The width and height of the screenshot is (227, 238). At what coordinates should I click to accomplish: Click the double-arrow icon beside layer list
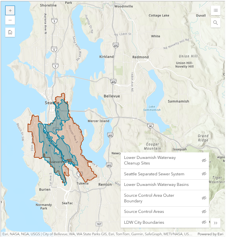[216, 222]
